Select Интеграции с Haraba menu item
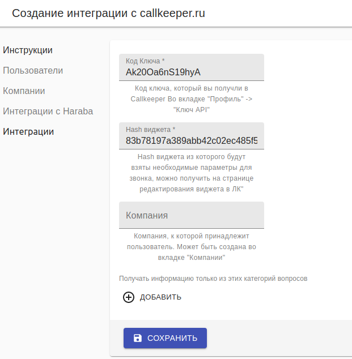The height and width of the screenshot is (359, 352). (x=48, y=112)
